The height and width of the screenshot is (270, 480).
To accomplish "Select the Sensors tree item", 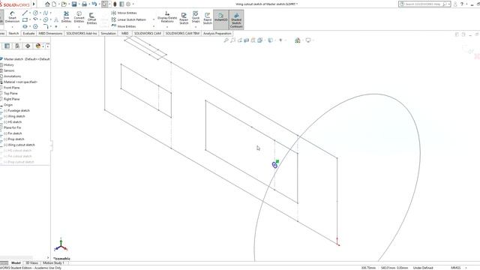I will 7,70.
